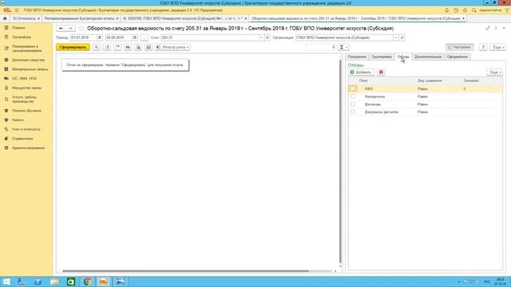
Task: Enable the Контрагенты filter checkbox
Action: click(353, 96)
